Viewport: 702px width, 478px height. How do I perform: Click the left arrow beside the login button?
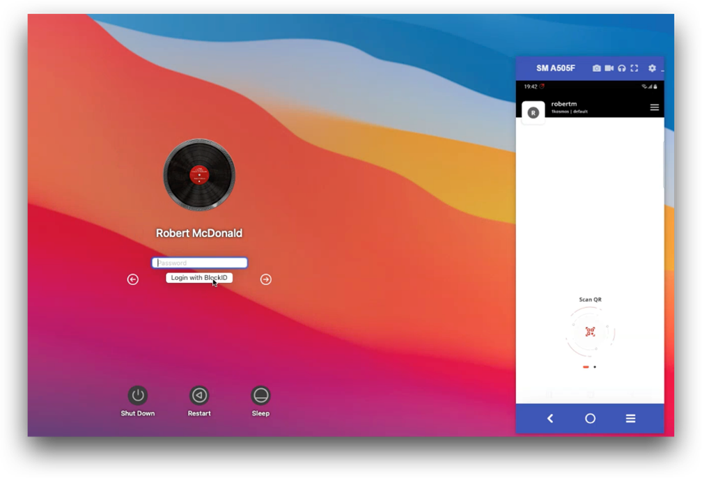[133, 279]
